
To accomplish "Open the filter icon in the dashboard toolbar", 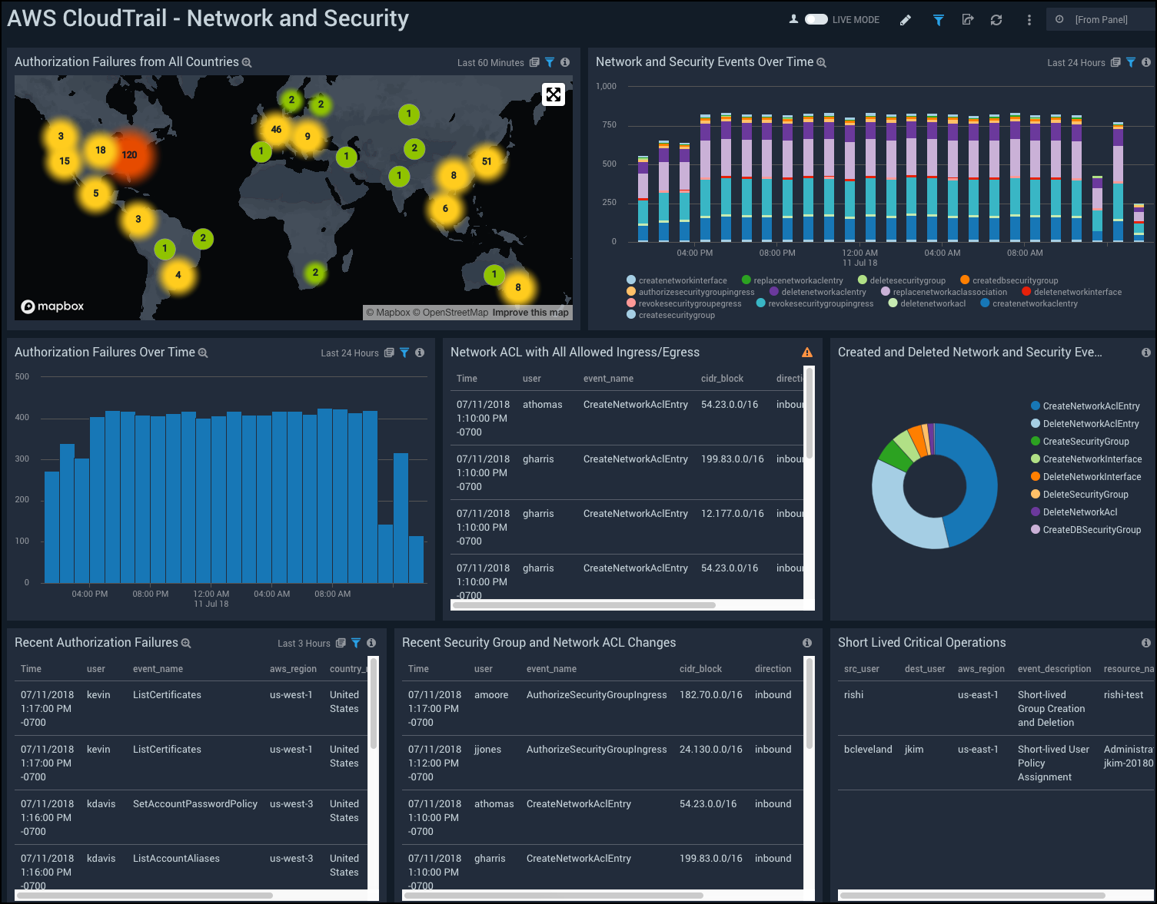I will [939, 19].
